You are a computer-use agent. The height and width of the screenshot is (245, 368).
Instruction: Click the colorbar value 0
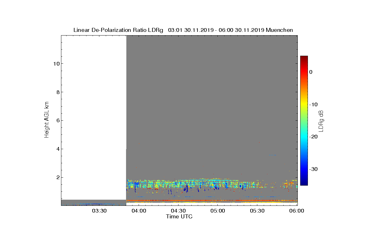311,72
